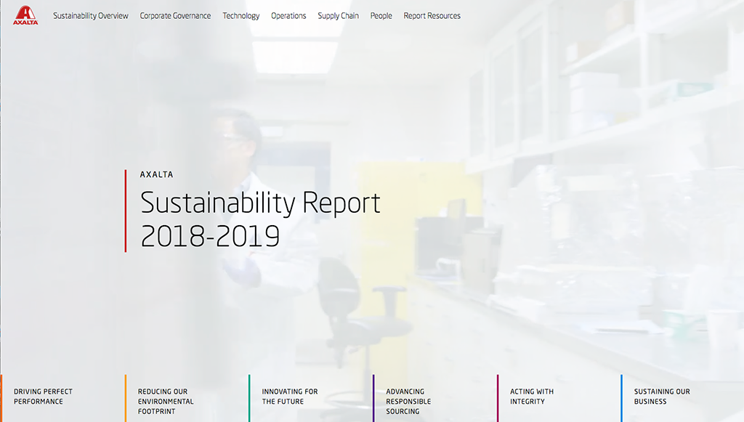Open the Operations menu item
Screen dimensions: 744x422
[288, 16]
